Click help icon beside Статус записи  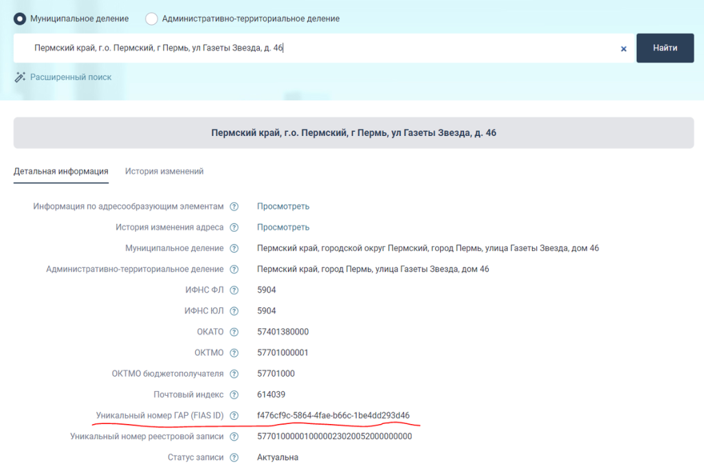[x=234, y=458]
